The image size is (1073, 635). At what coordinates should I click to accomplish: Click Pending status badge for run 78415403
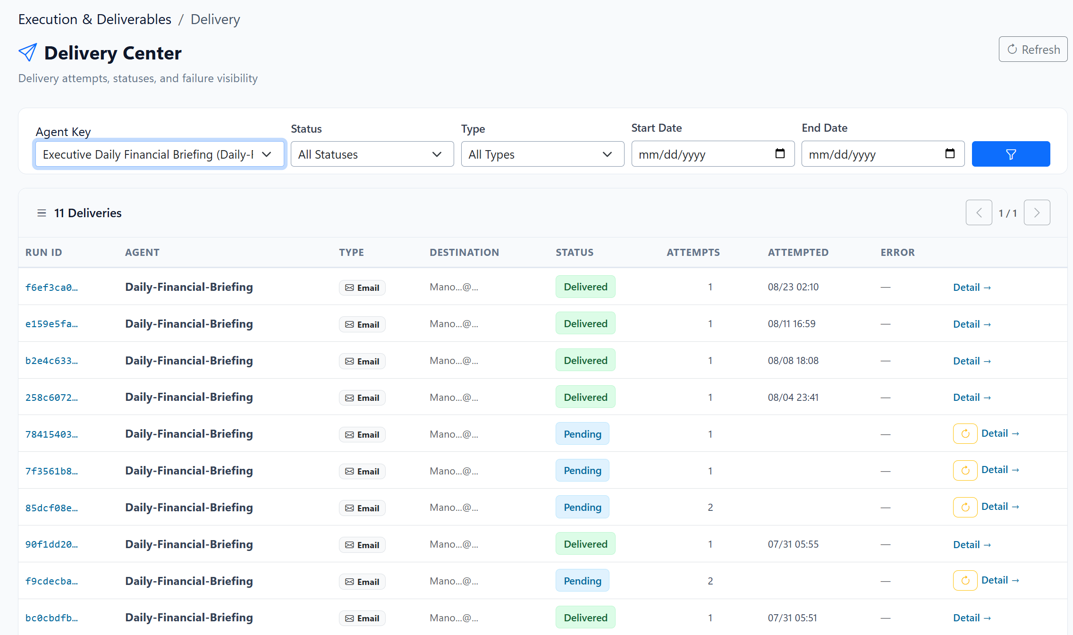[x=583, y=434]
